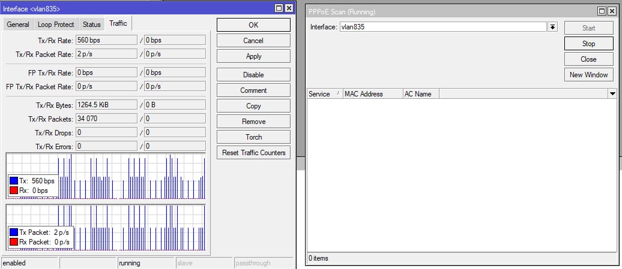Screen dimensions: 622x269
Task: Sort by the Service column
Action: click(x=324, y=94)
